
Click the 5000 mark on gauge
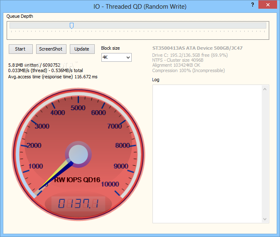pos(78,108)
